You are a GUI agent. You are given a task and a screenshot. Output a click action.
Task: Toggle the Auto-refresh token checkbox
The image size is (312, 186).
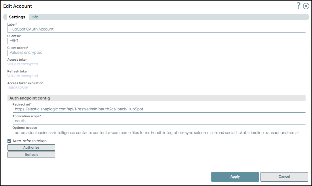(9, 141)
